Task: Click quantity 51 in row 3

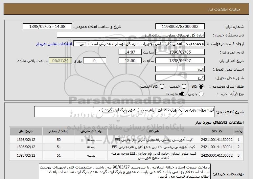Action: point(59,155)
